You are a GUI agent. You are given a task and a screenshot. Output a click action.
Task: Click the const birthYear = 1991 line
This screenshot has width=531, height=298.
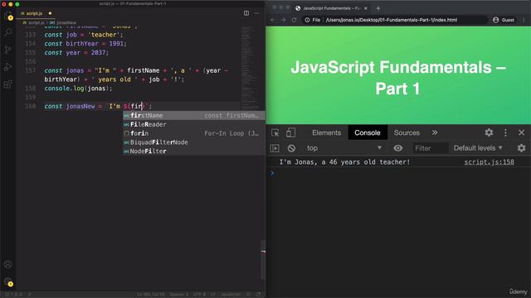point(85,44)
